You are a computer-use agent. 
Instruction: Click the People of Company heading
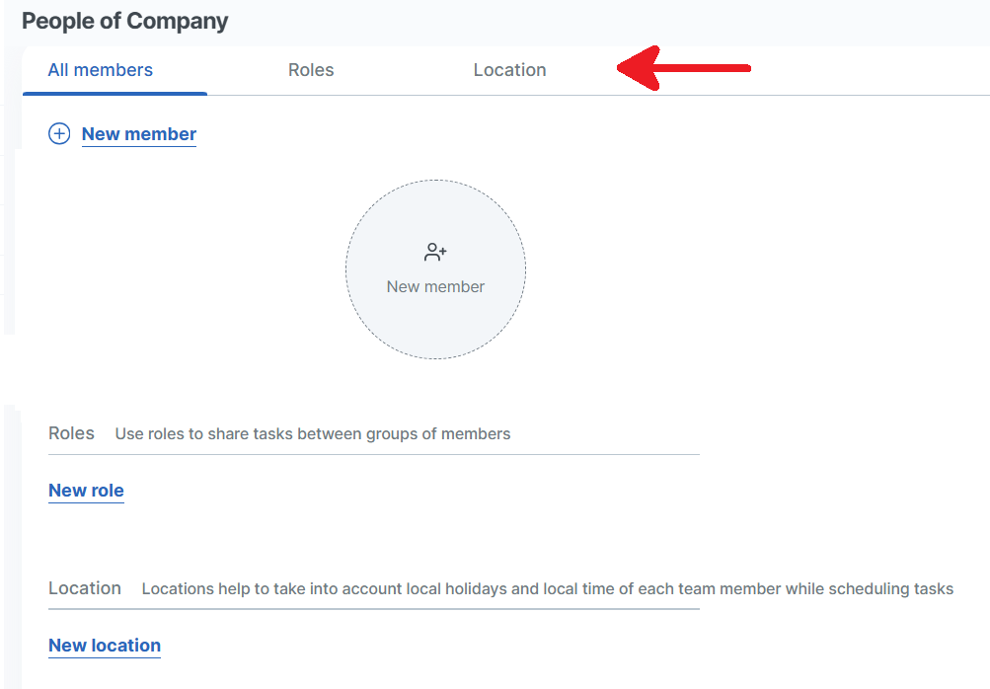click(125, 21)
